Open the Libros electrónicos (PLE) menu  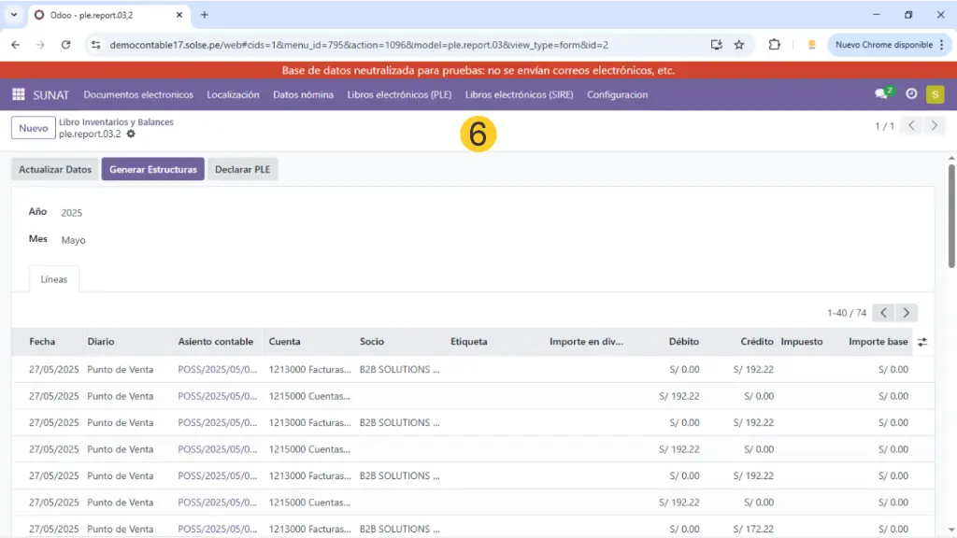point(399,94)
